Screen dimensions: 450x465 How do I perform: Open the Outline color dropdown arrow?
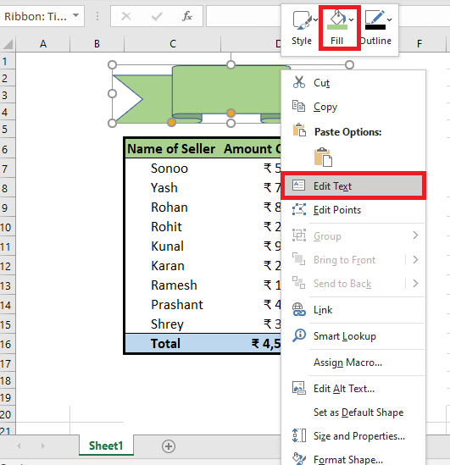coord(389,19)
